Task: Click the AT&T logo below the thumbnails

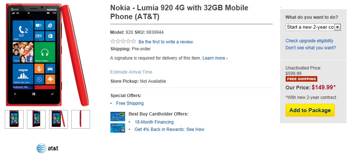Action: pos(47,148)
